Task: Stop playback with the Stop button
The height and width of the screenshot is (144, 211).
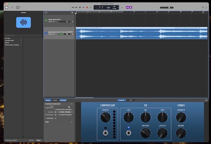Action: [80, 8]
